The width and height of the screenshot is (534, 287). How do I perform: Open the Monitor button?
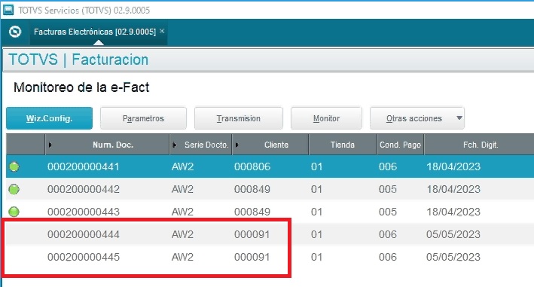click(326, 118)
